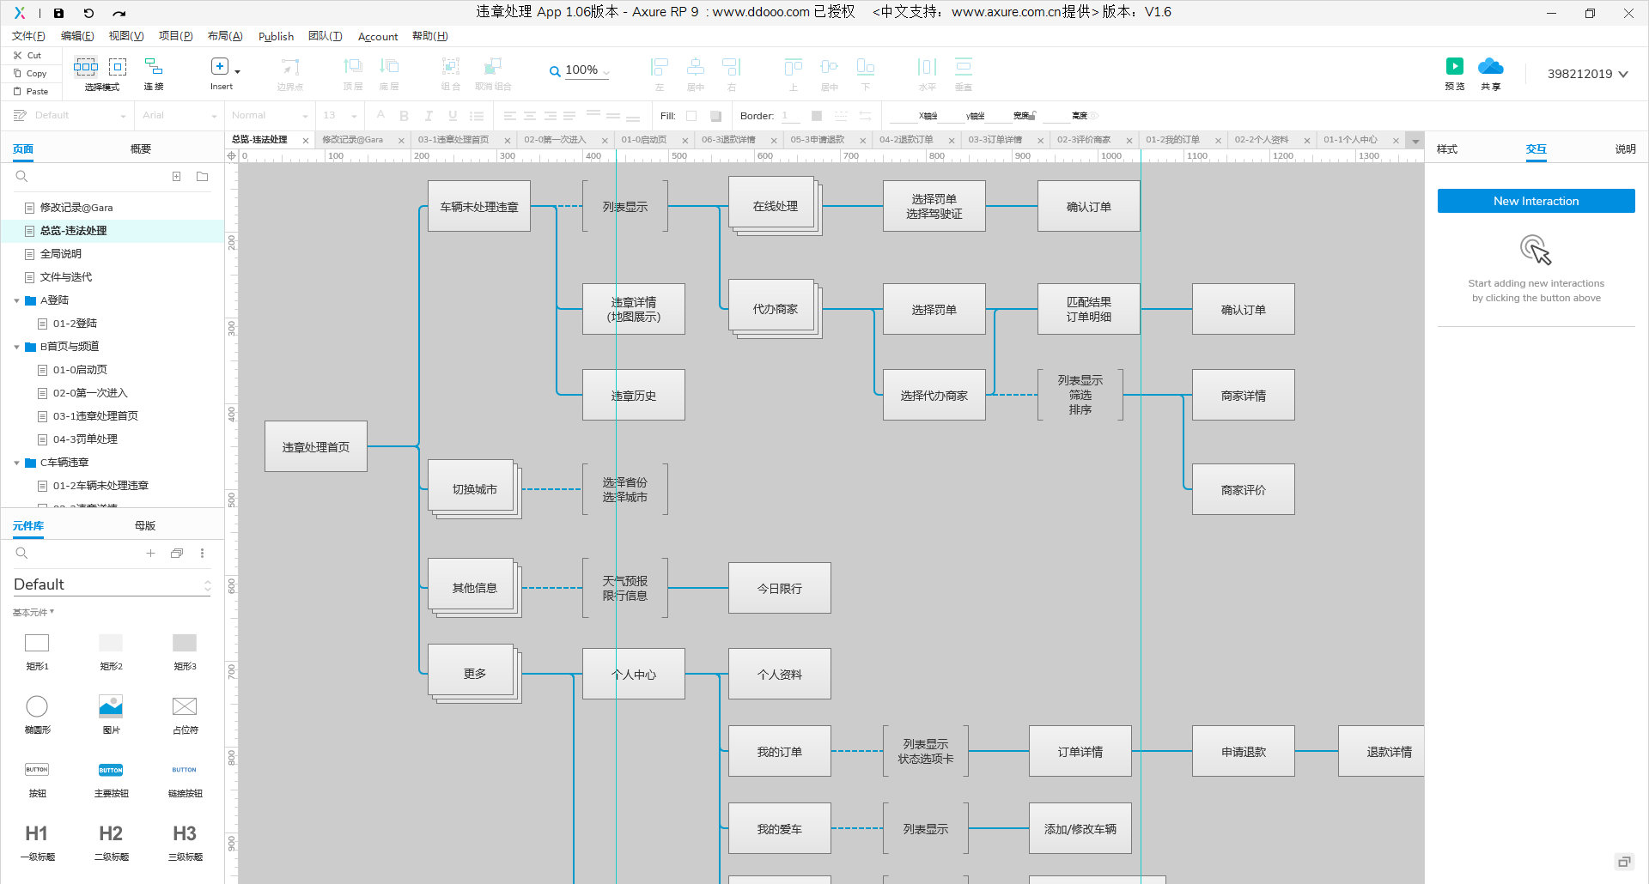Toggle the hidden visibility eye icon

point(1095,116)
